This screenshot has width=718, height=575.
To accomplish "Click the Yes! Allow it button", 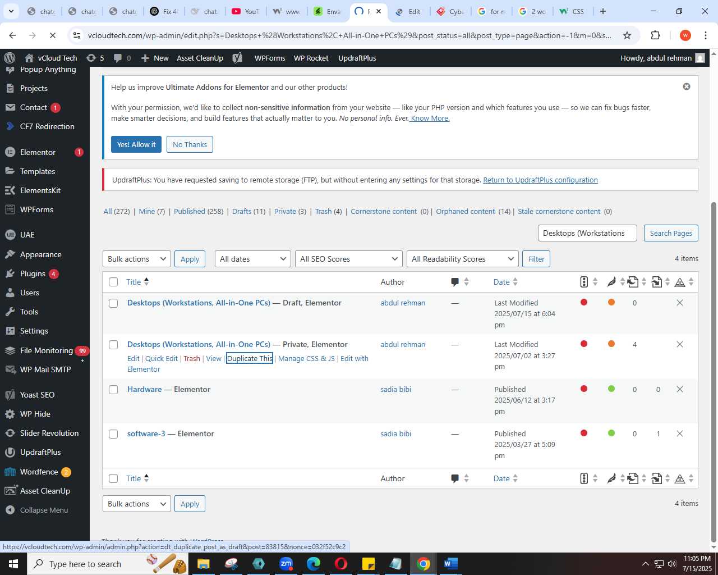I will pyautogui.click(x=136, y=144).
